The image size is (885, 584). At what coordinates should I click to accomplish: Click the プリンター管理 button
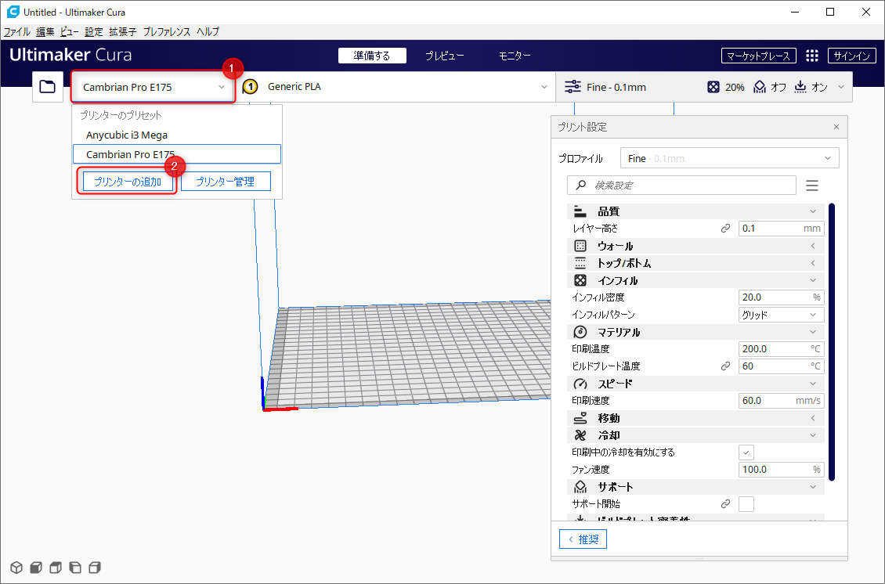226,182
